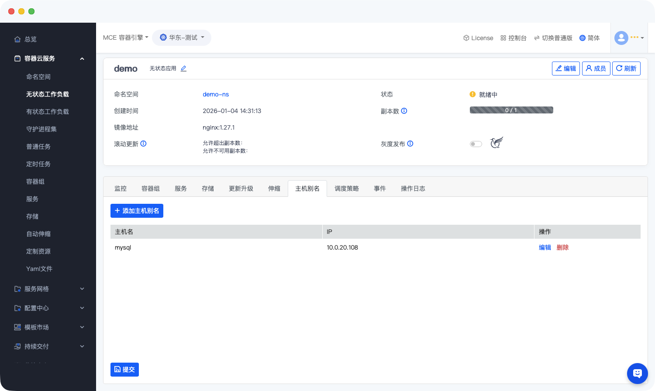The height and width of the screenshot is (391, 655).
Task: Open the demo-ns namespace link
Action: point(216,94)
